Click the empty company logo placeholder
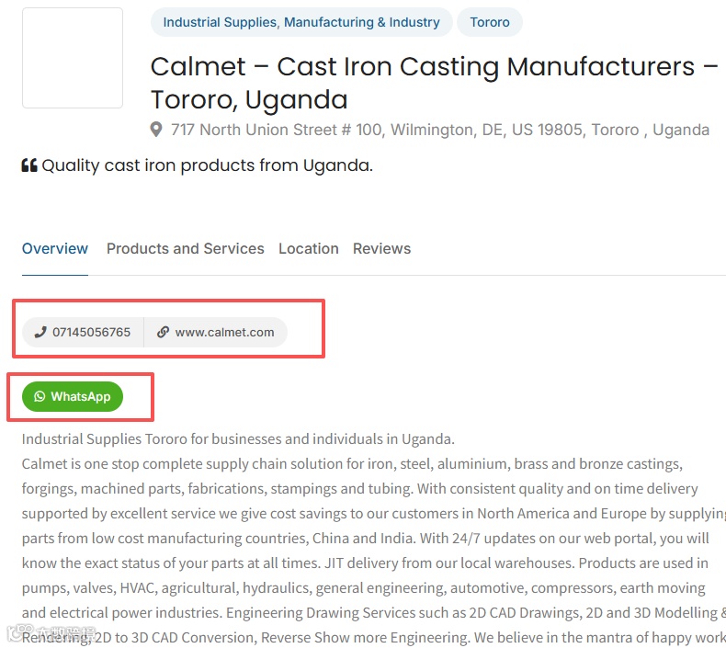 coord(73,58)
